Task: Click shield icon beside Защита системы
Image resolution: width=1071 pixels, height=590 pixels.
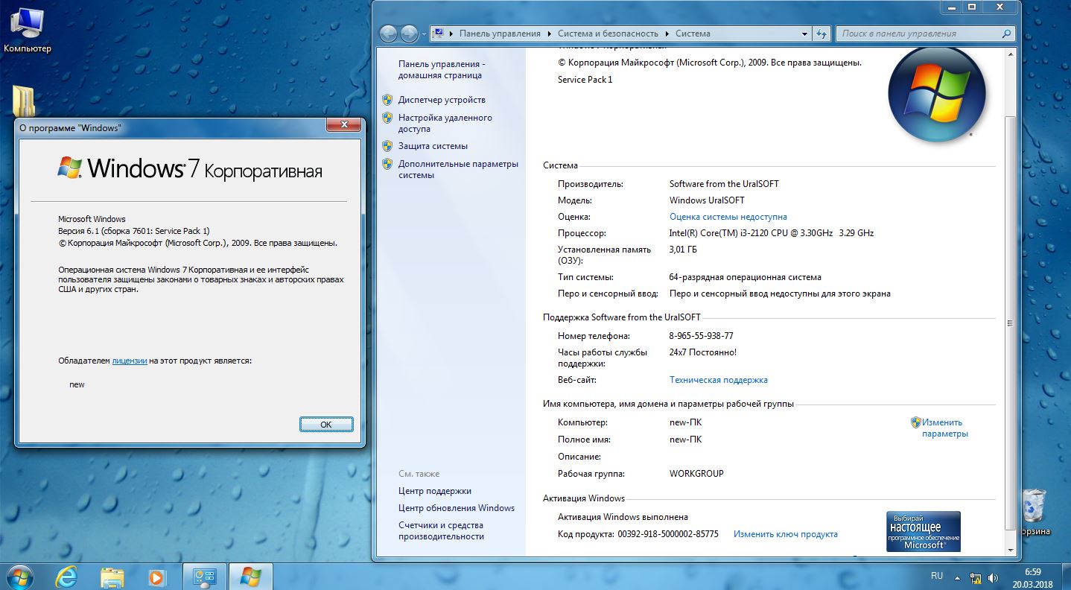Action: [387, 146]
